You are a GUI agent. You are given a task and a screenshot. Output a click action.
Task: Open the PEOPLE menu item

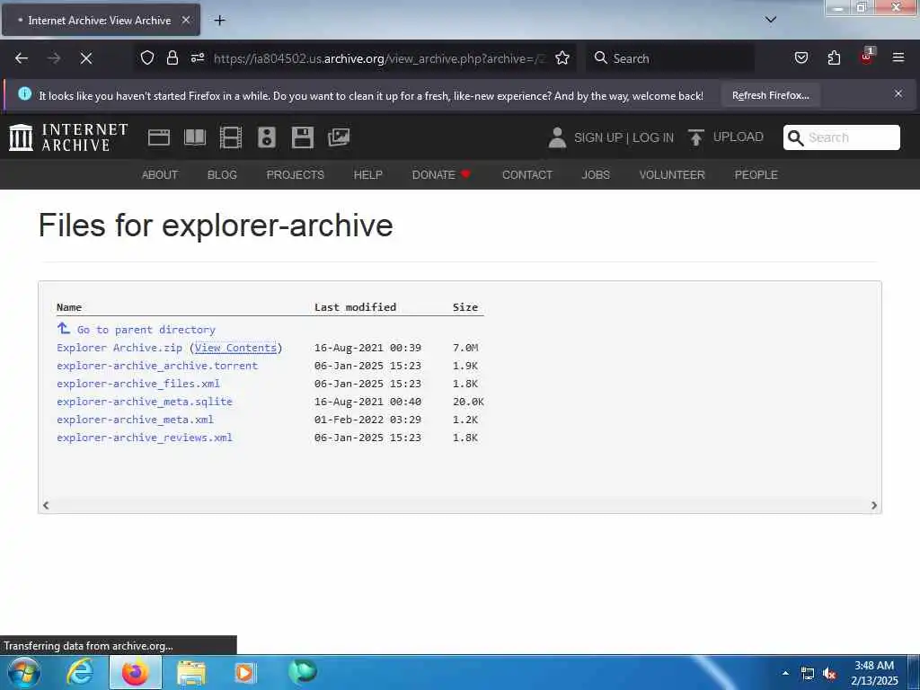click(756, 175)
